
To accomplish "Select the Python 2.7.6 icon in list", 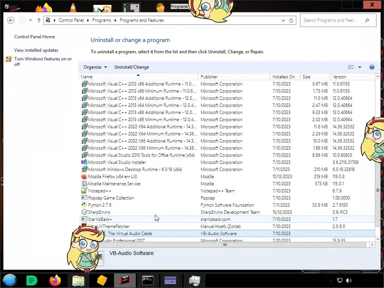I will click(84, 205).
